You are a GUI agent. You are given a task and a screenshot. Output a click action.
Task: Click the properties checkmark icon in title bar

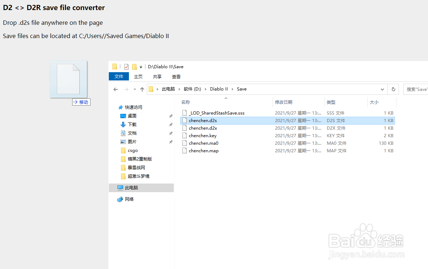coord(126,67)
